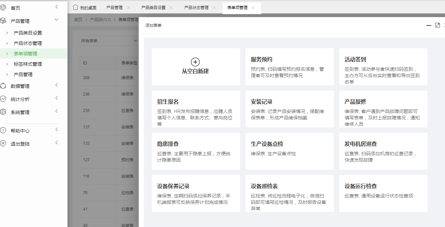Click the 数据管理 icon in sidebar
The height and width of the screenshot is (227, 445).
point(3,86)
